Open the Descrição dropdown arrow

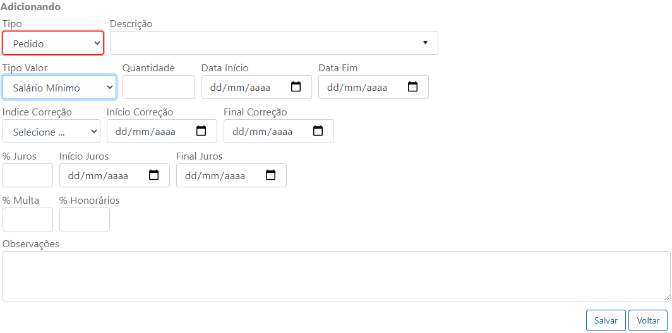[x=425, y=43]
